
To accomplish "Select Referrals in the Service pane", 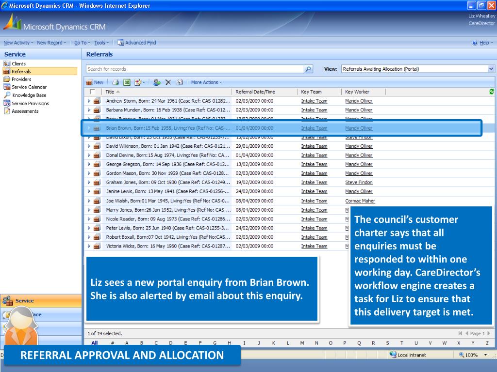I will pos(40,72).
